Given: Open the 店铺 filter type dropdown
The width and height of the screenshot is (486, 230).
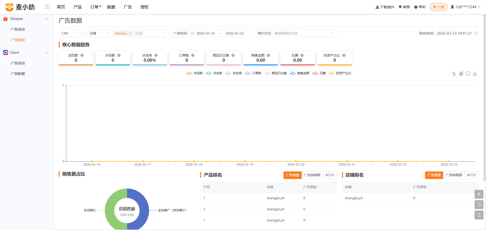Looking at the screenshot, I should click(x=100, y=33).
